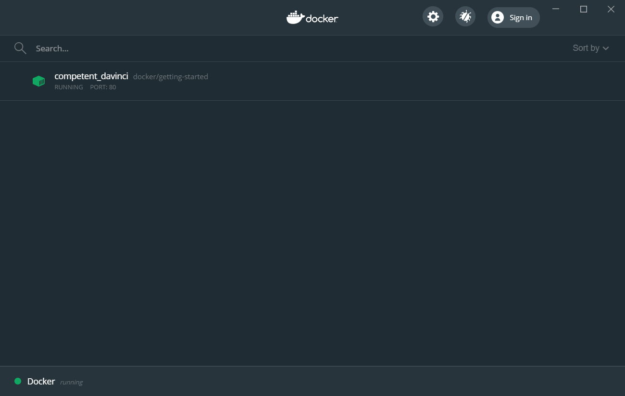Minimize the Docker Desktop window

pyautogui.click(x=556, y=9)
